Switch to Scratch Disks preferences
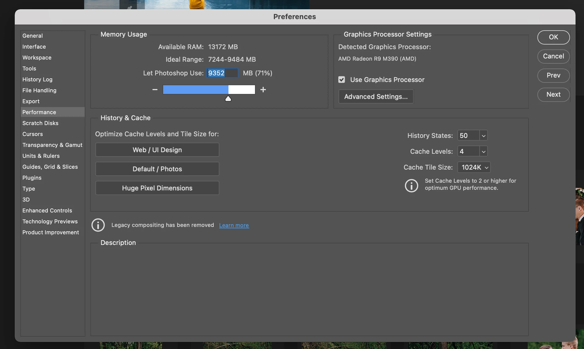 click(x=40, y=123)
